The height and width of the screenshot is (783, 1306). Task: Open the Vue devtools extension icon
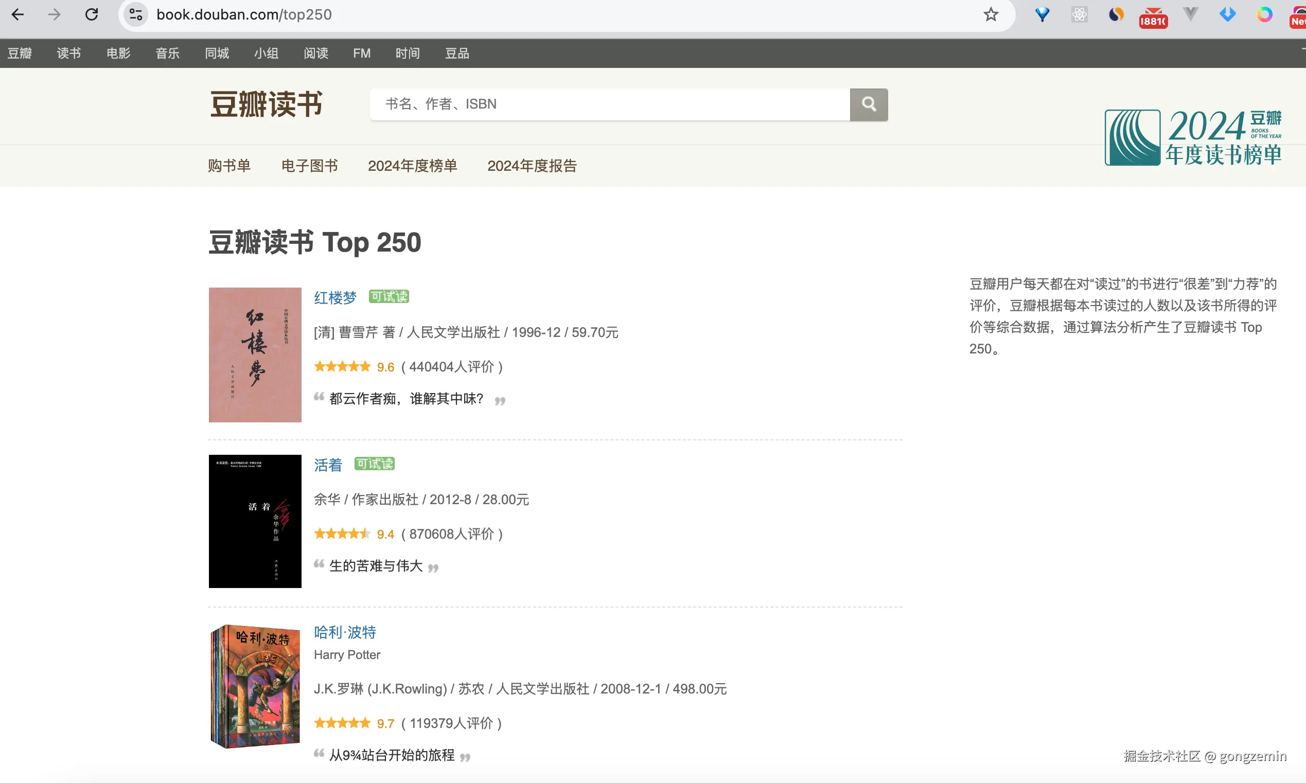click(1190, 14)
